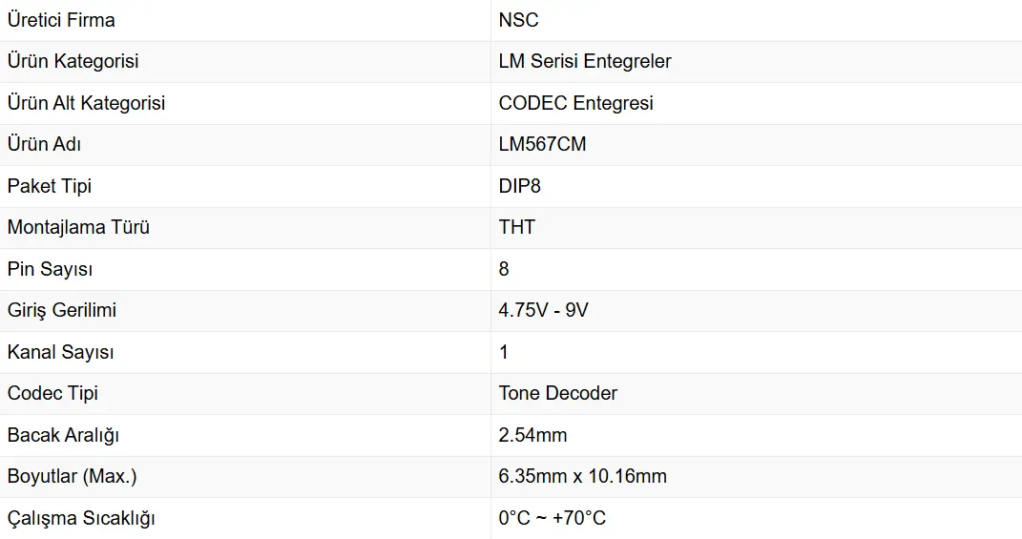Select the LM Serisi Entegreler cell
1022x539 pixels.
tap(584, 61)
